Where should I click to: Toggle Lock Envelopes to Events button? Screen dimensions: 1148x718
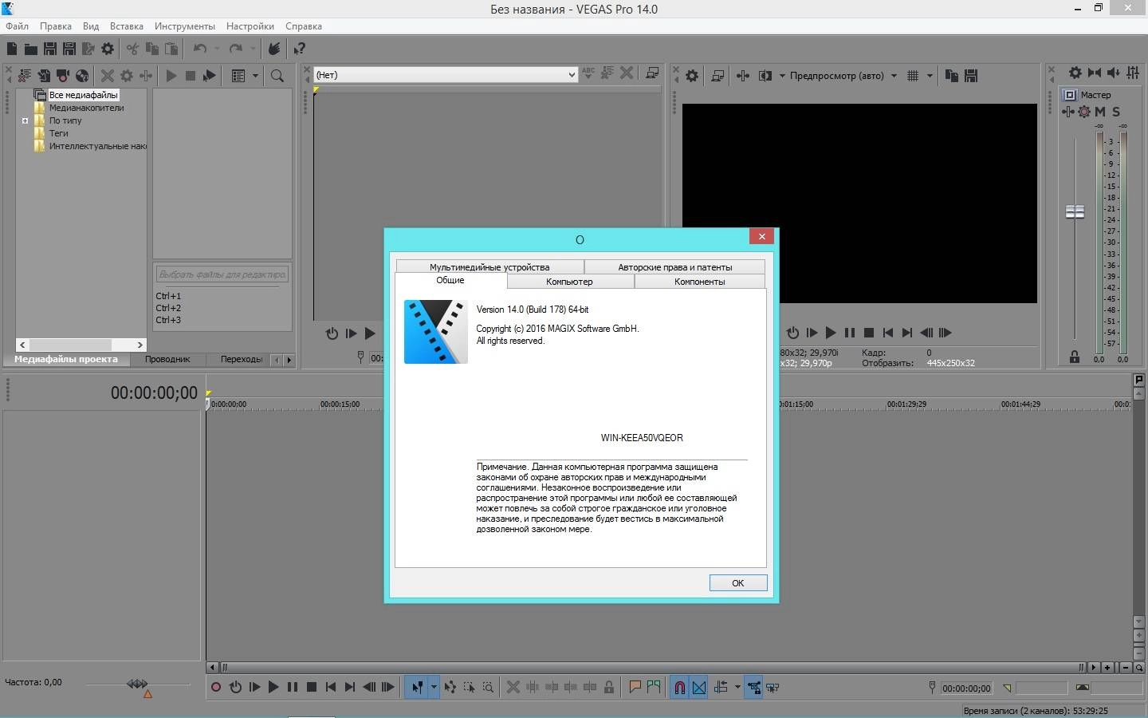[754, 687]
